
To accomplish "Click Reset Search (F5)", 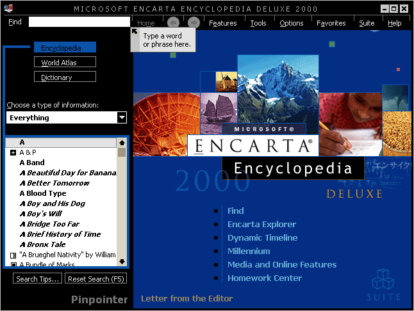I will 96,278.
